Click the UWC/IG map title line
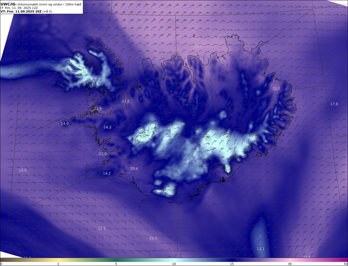This screenshot has height=266, width=348. (41, 4)
